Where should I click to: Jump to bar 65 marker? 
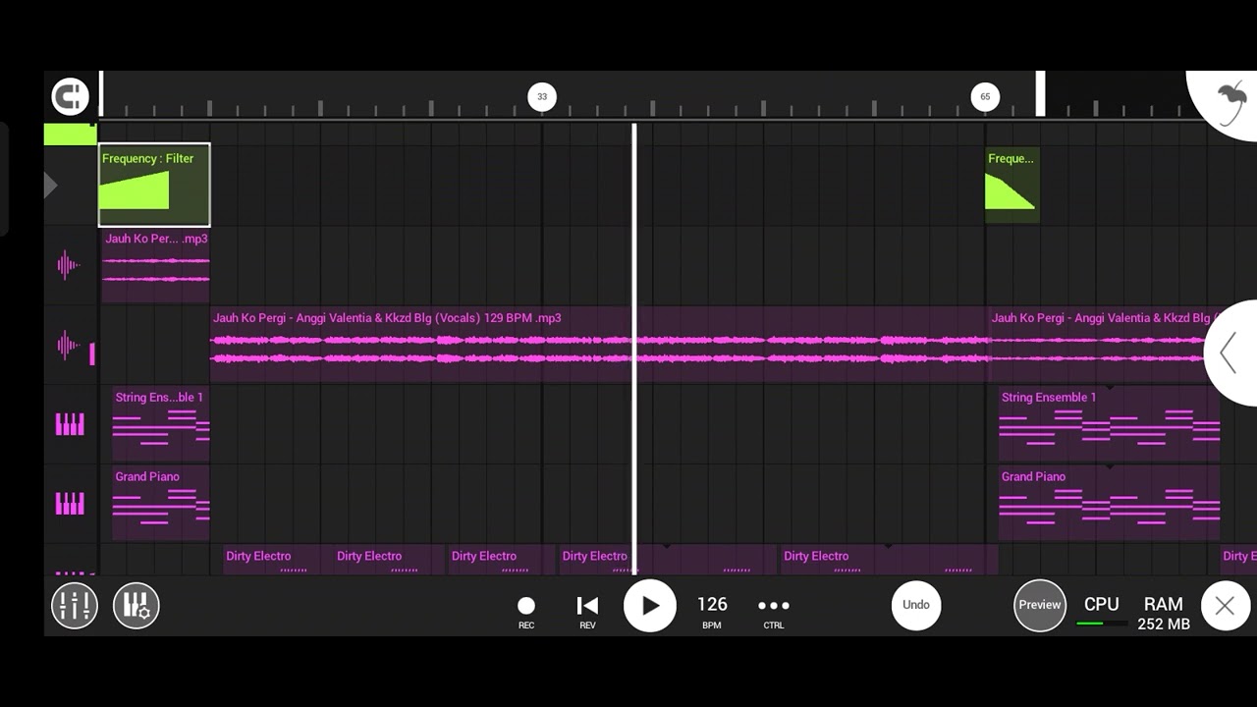[x=985, y=96]
